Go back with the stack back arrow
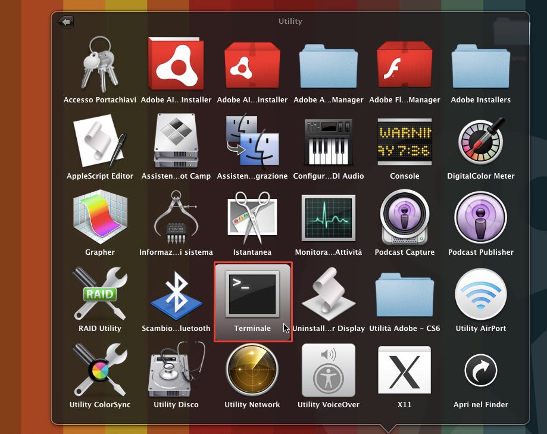The height and width of the screenshot is (434, 547). pyautogui.click(x=65, y=22)
